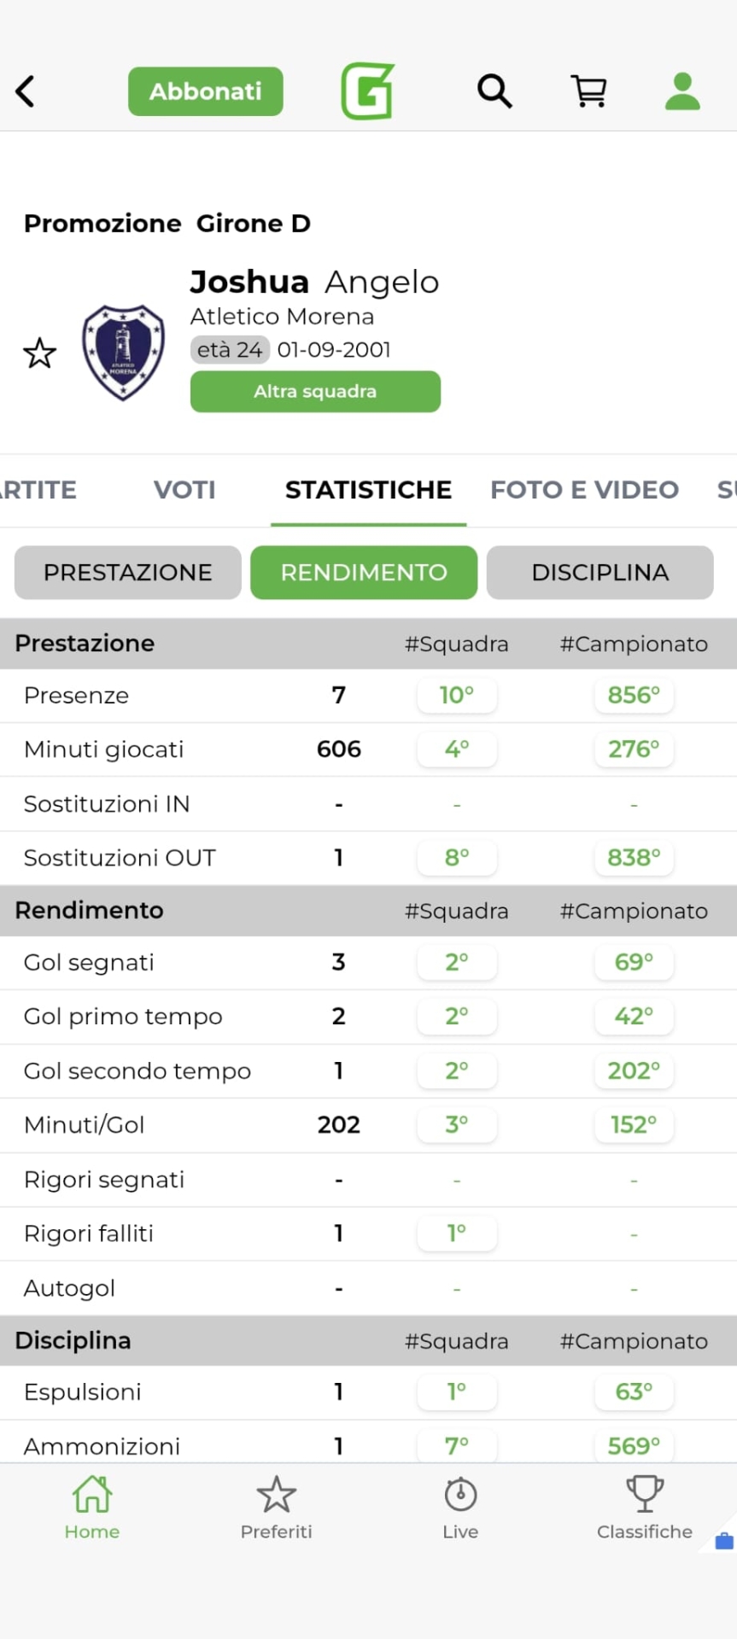The height and width of the screenshot is (1639, 737).
Task: Open Classifiche trophy icon
Action: (x=645, y=1508)
